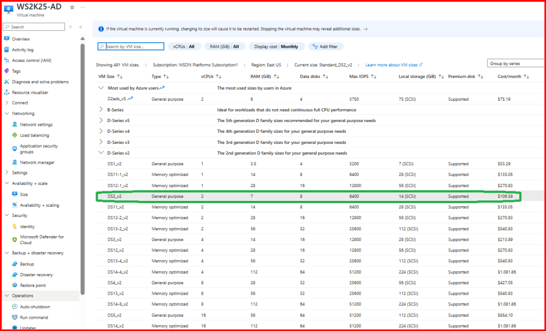
Task: Click the Add filter button
Action: pos(326,47)
